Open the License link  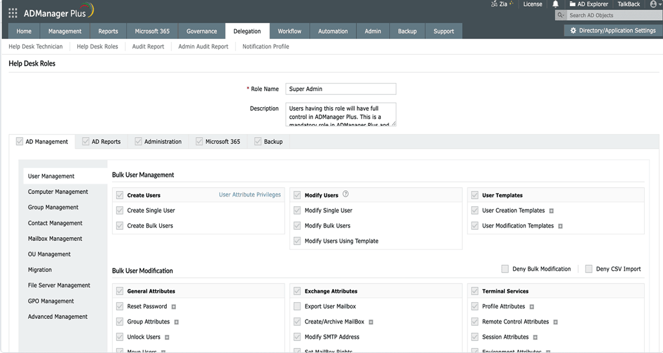click(x=533, y=4)
